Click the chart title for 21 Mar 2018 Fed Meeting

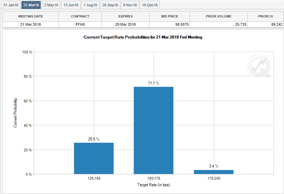pyautogui.click(x=143, y=37)
